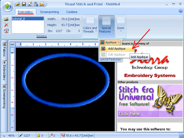Click the resize grip at status bar corner

pos(182,136)
